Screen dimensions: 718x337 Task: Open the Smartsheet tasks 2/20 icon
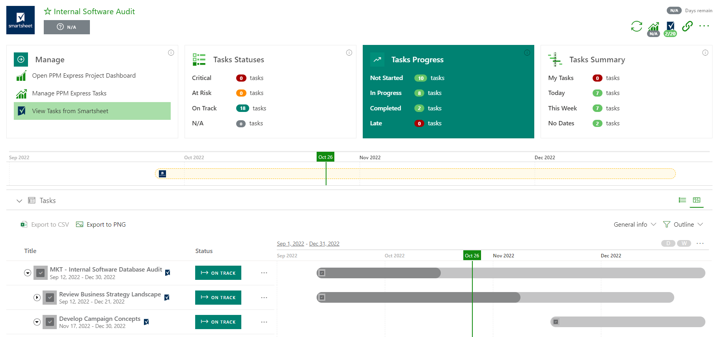[x=670, y=27]
